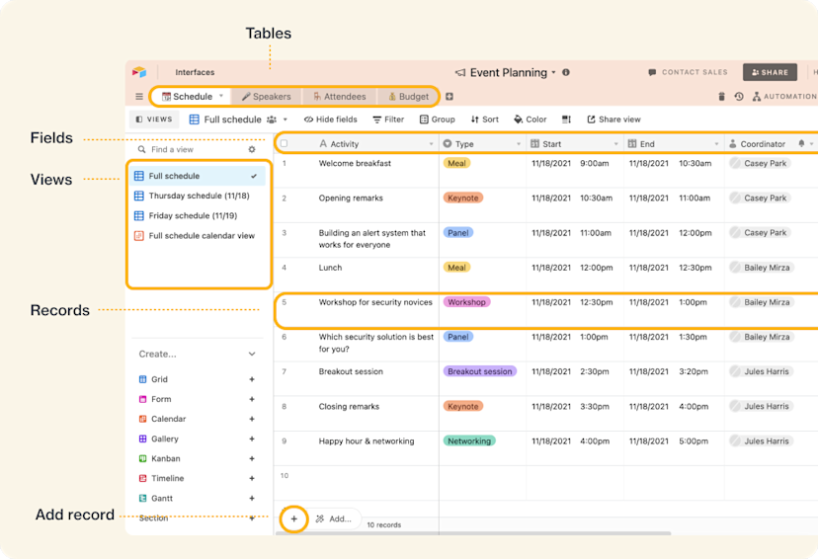818x559 pixels.
Task: Open Friday schedule (11/19) view
Action: click(199, 215)
